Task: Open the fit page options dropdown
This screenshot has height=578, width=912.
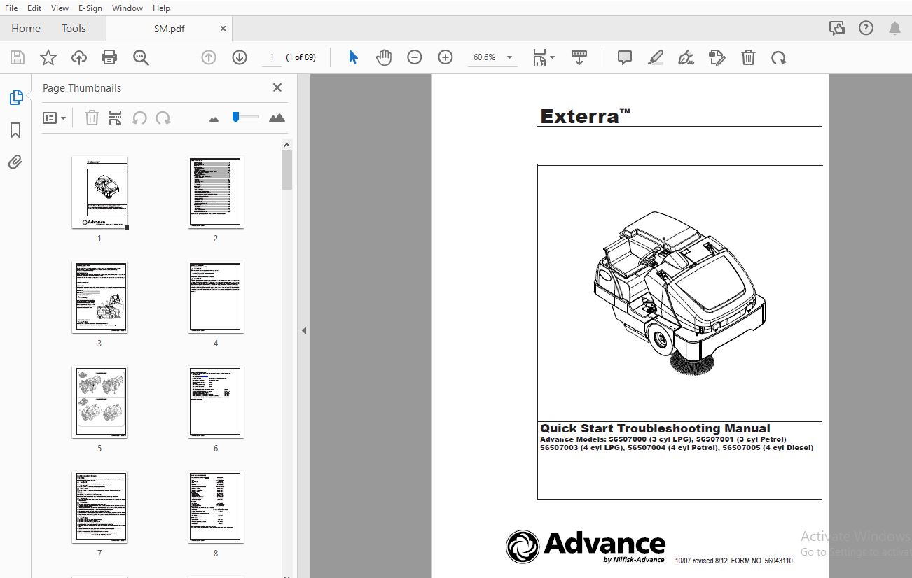Action: click(x=544, y=57)
